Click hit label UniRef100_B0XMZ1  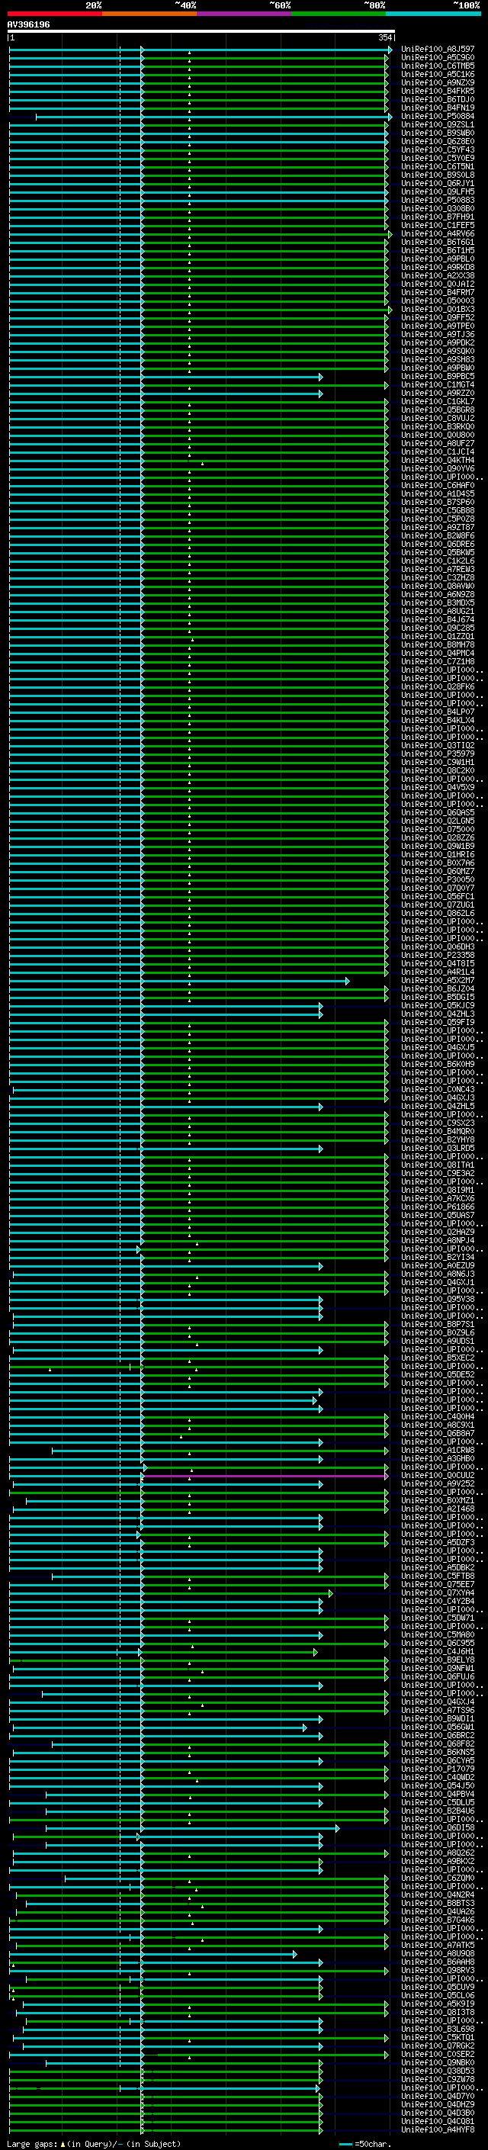[438, 1501]
